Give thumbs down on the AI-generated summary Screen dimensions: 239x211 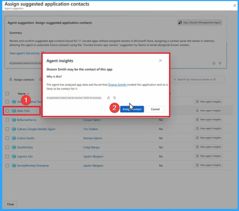220,63
